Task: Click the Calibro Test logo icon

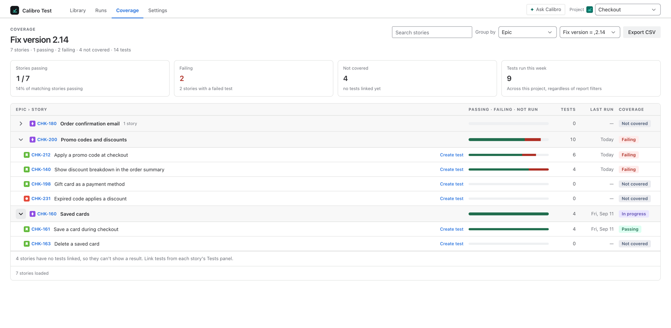Action: click(x=15, y=10)
